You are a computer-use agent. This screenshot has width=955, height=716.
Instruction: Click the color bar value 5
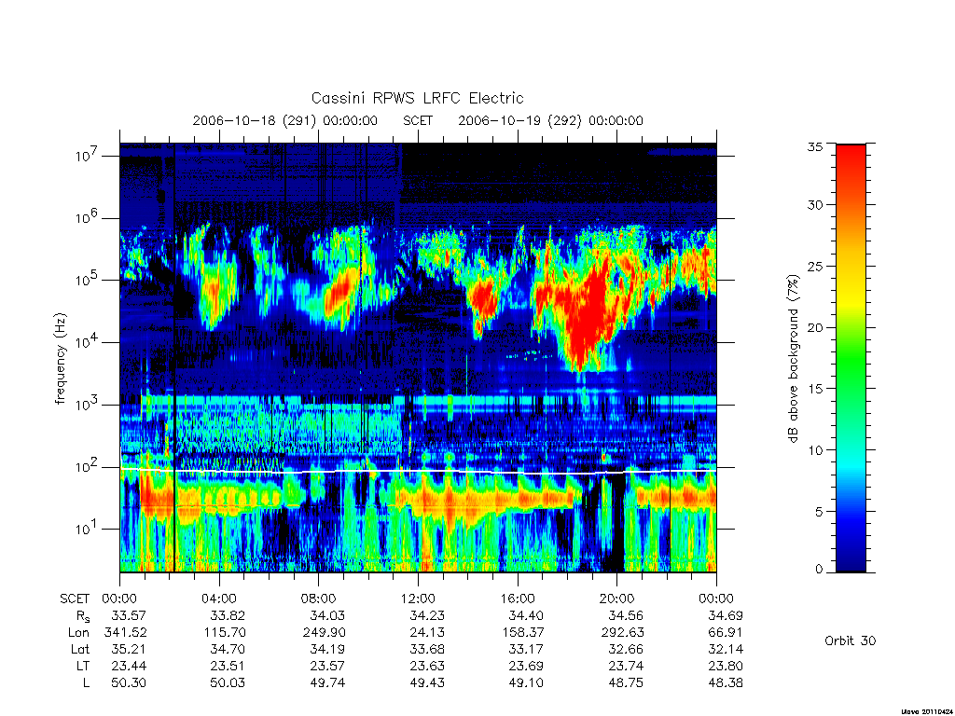819,512
